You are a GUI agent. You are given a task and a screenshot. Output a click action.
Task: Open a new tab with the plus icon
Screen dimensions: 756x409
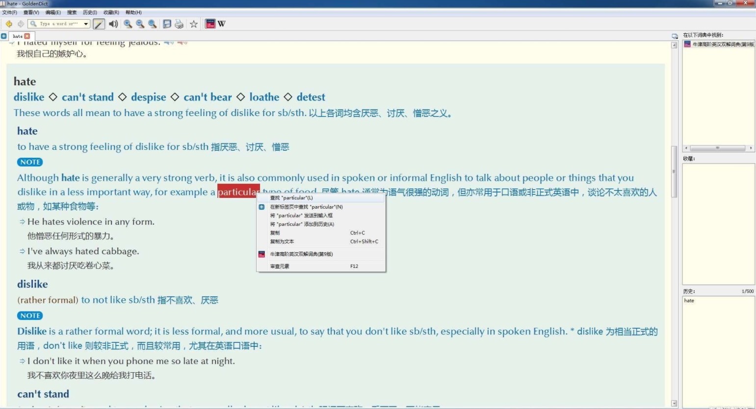[x=4, y=36]
